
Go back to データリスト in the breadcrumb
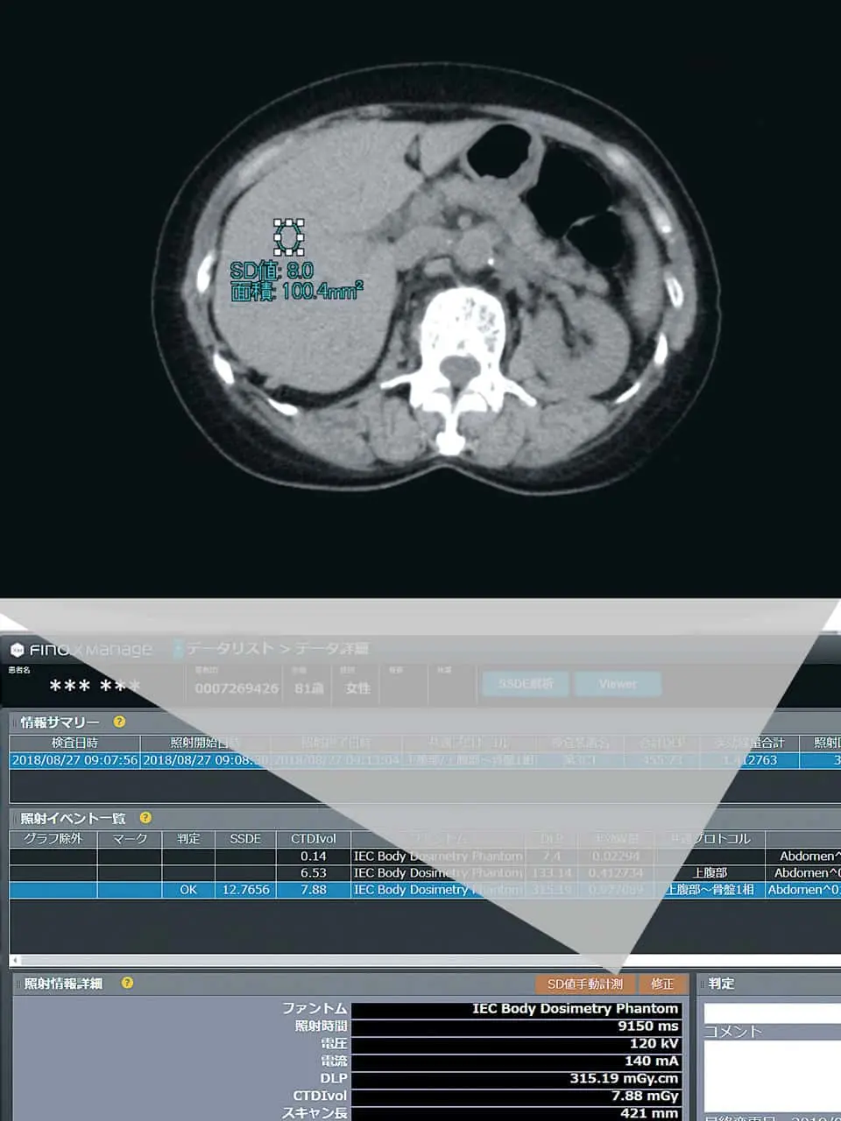(230, 648)
